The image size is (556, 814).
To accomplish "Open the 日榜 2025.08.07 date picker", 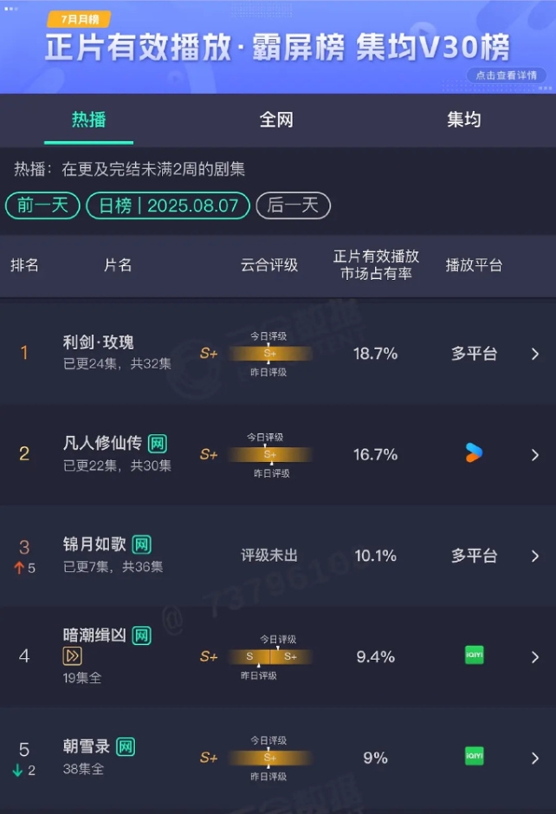I will point(168,205).
